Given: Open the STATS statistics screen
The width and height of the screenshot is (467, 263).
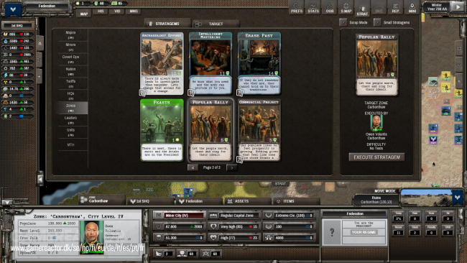Looking at the screenshot, I should click(313, 8).
